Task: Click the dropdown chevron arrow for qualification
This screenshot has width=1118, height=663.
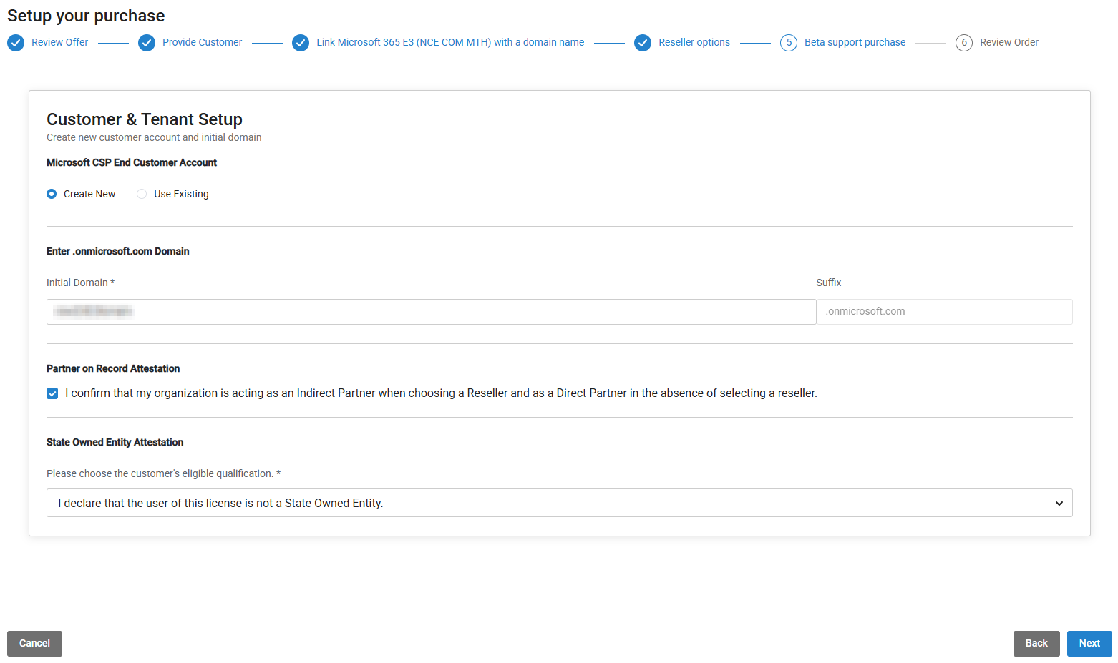Action: click(1059, 504)
